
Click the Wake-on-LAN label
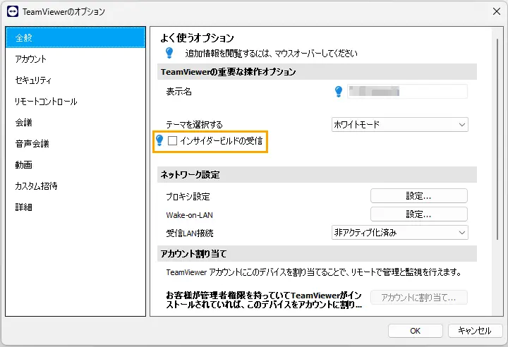point(190,215)
